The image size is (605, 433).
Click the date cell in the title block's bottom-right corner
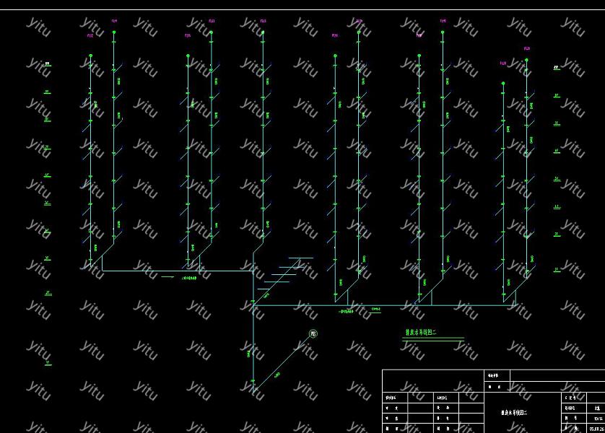coord(596,429)
